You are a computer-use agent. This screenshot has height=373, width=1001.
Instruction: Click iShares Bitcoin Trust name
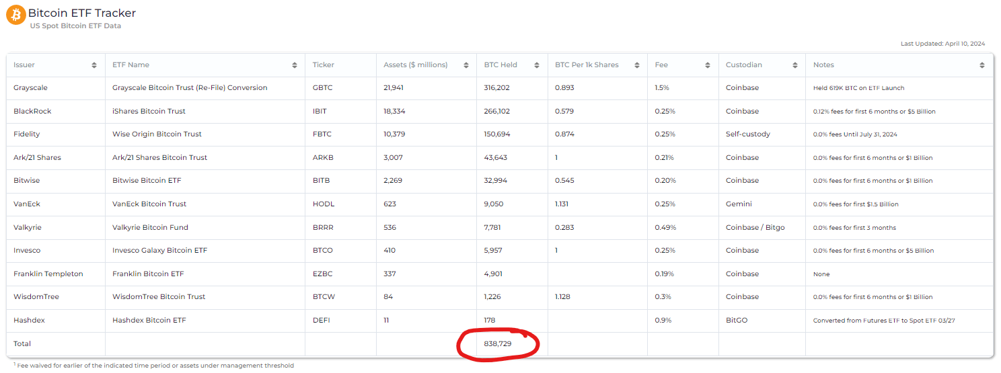click(149, 111)
